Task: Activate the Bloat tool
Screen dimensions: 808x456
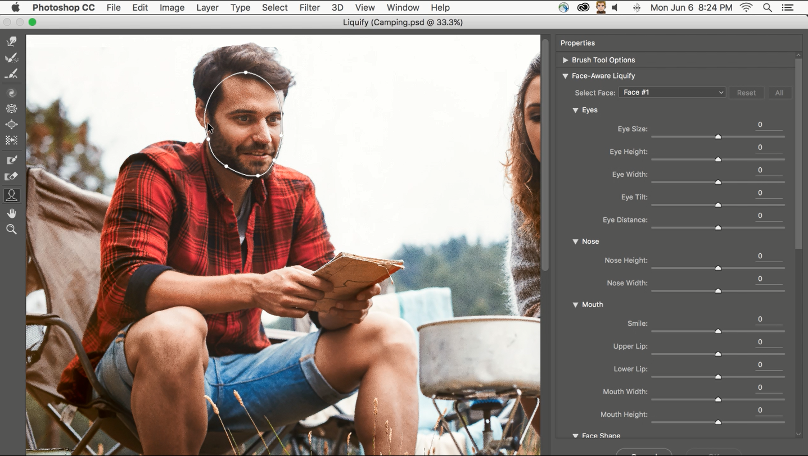Action: [x=11, y=124]
